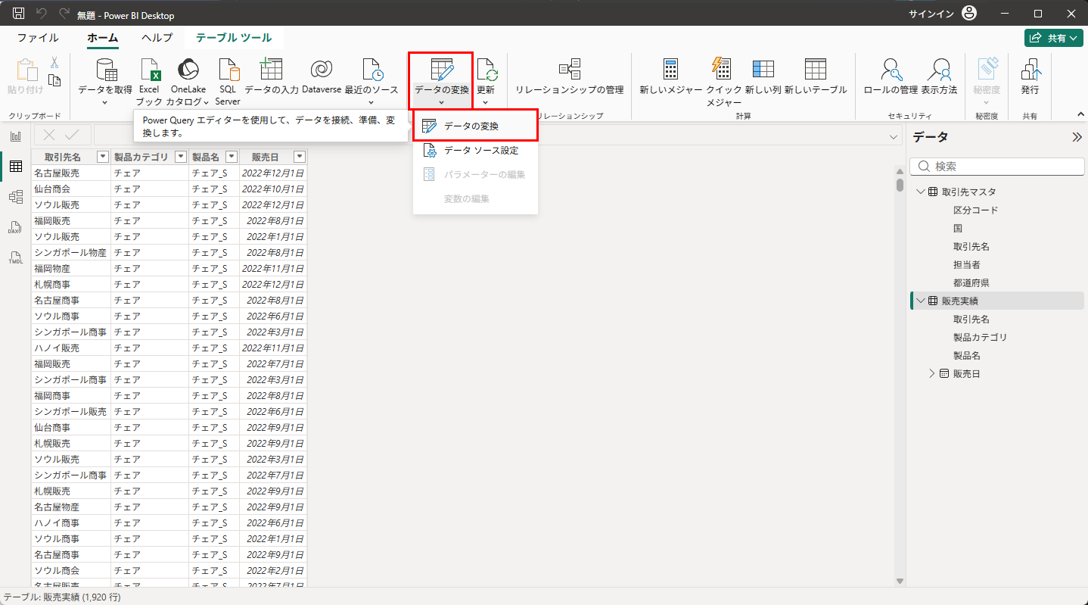1088x605 pixels.
Task: Select 担当者 field in data pane
Action: click(967, 264)
